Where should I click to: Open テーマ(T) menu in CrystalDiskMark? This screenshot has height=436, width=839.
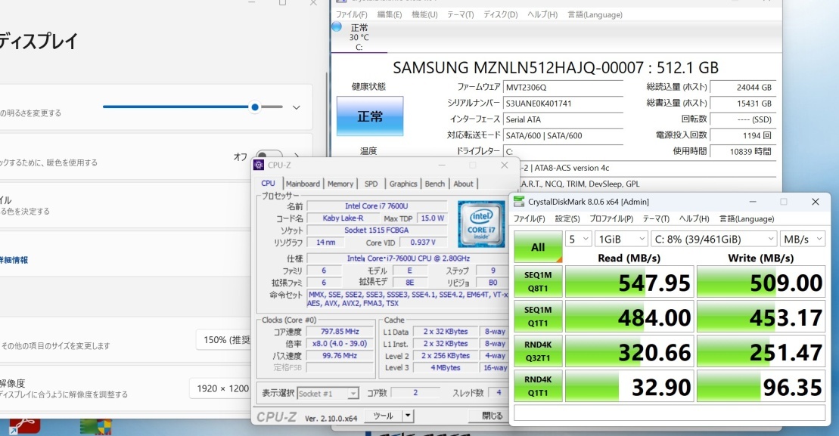[656, 218]
